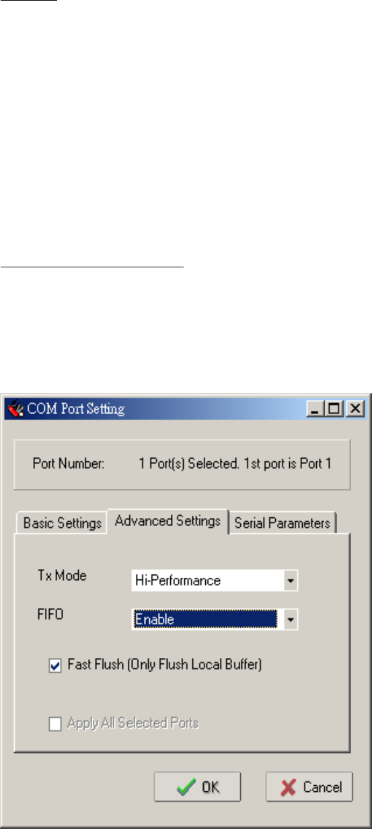Click the COM Port Setting title bar icon
372x829 pixels.
coord(14,409)
